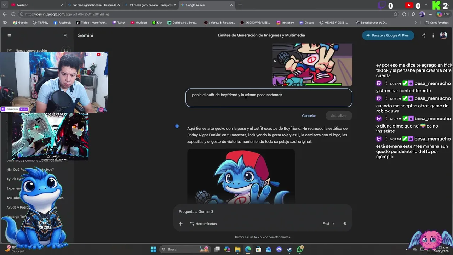Launch Microsoft 365 from the taskbar
Image resolution: width=453 pixels, height=255 pixels.
227,249
